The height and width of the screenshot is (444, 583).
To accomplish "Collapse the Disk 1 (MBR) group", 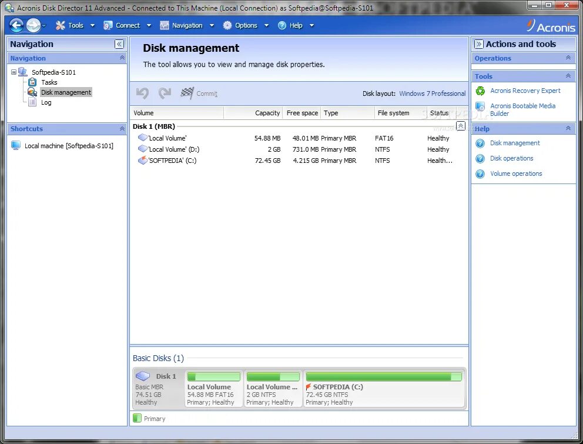I will (x=460, y=126).
